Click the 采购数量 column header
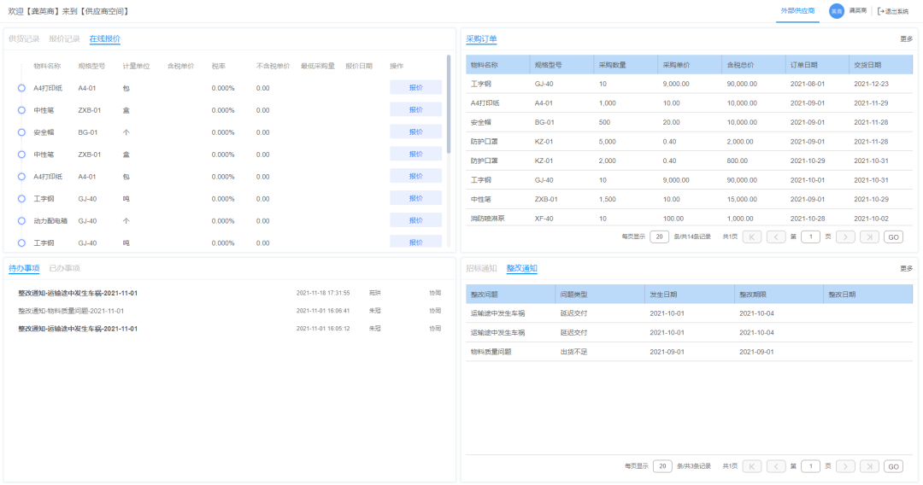 (626, 65)
